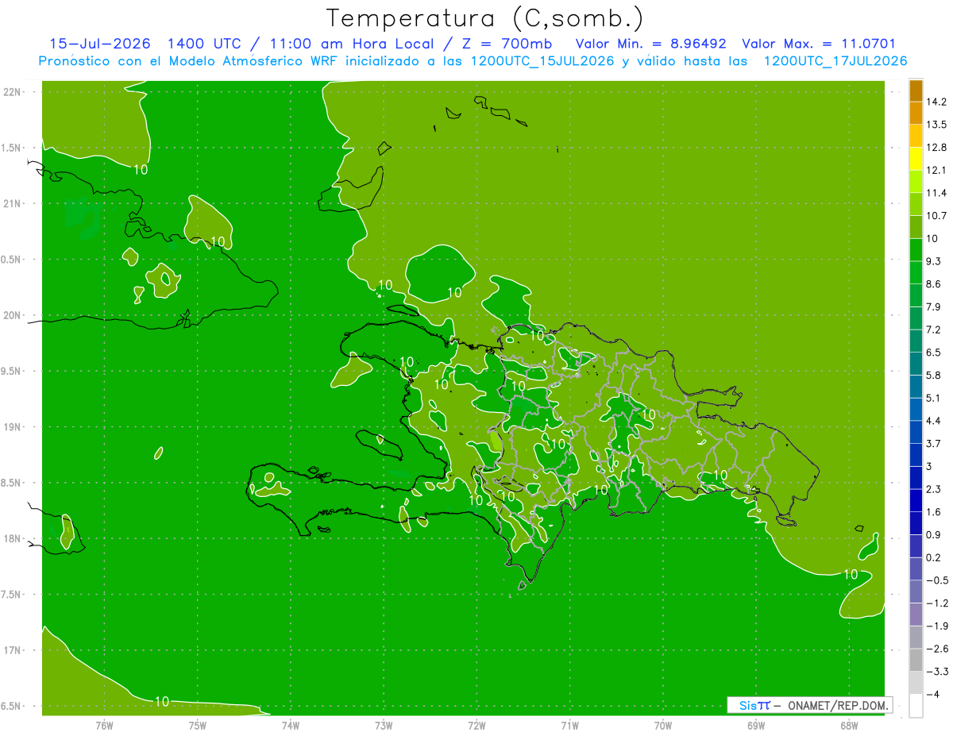Click the latitude axis label "8.5N"
Image resolution: width=953 pixels, height=736 pixels.
click(x=12, y=483)
